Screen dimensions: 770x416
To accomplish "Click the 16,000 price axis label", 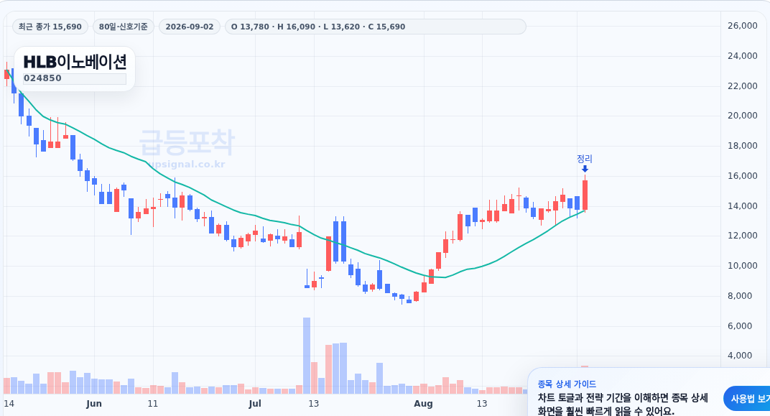I will (x=743, y=176).
